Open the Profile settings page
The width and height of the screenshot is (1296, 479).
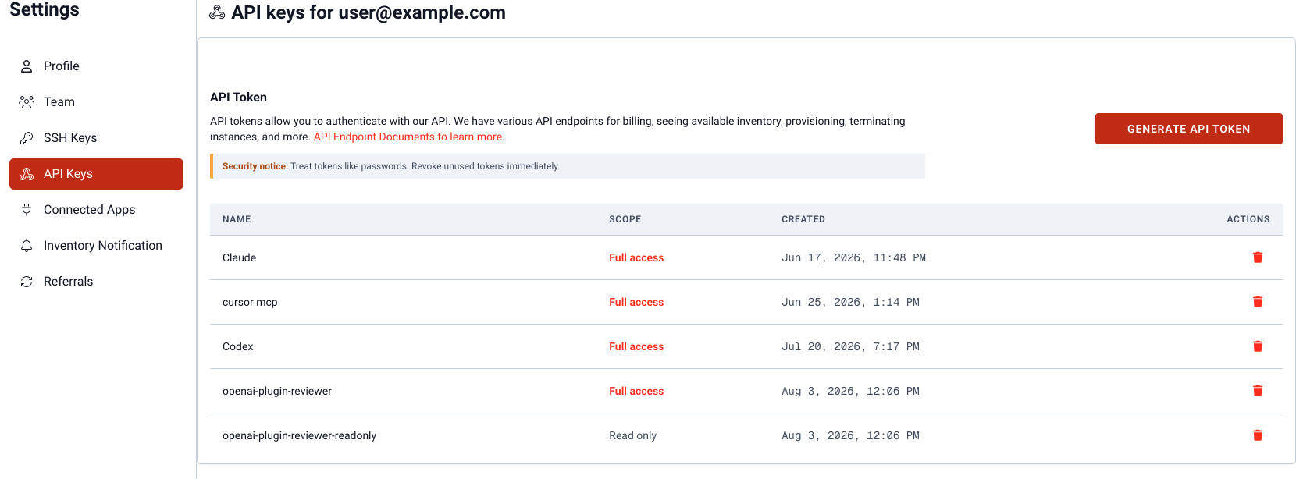(96, 66)
